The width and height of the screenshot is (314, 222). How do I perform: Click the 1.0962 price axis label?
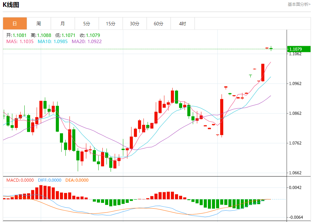point(295,83)
